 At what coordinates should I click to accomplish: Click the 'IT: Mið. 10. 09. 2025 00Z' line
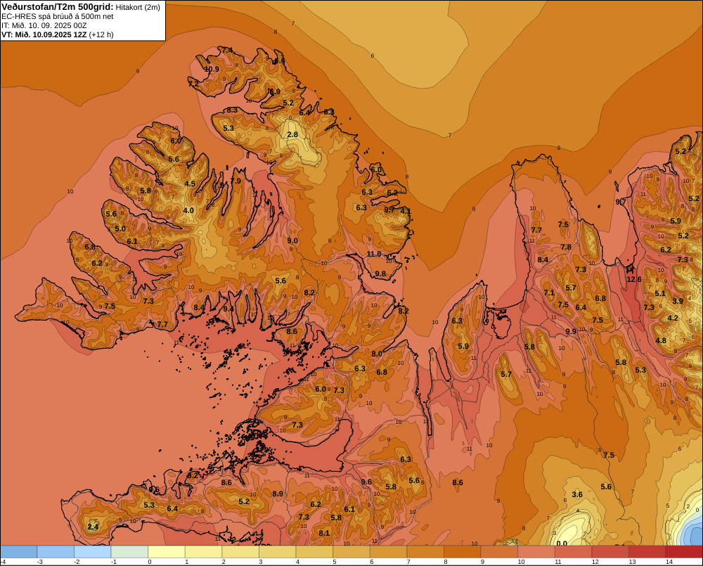click(x=44, y=25)
